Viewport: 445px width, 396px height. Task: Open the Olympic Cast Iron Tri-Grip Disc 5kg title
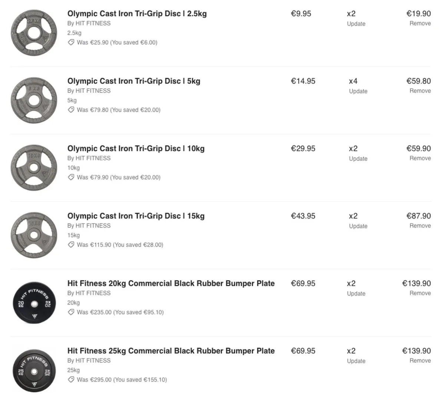click(133, 81)
